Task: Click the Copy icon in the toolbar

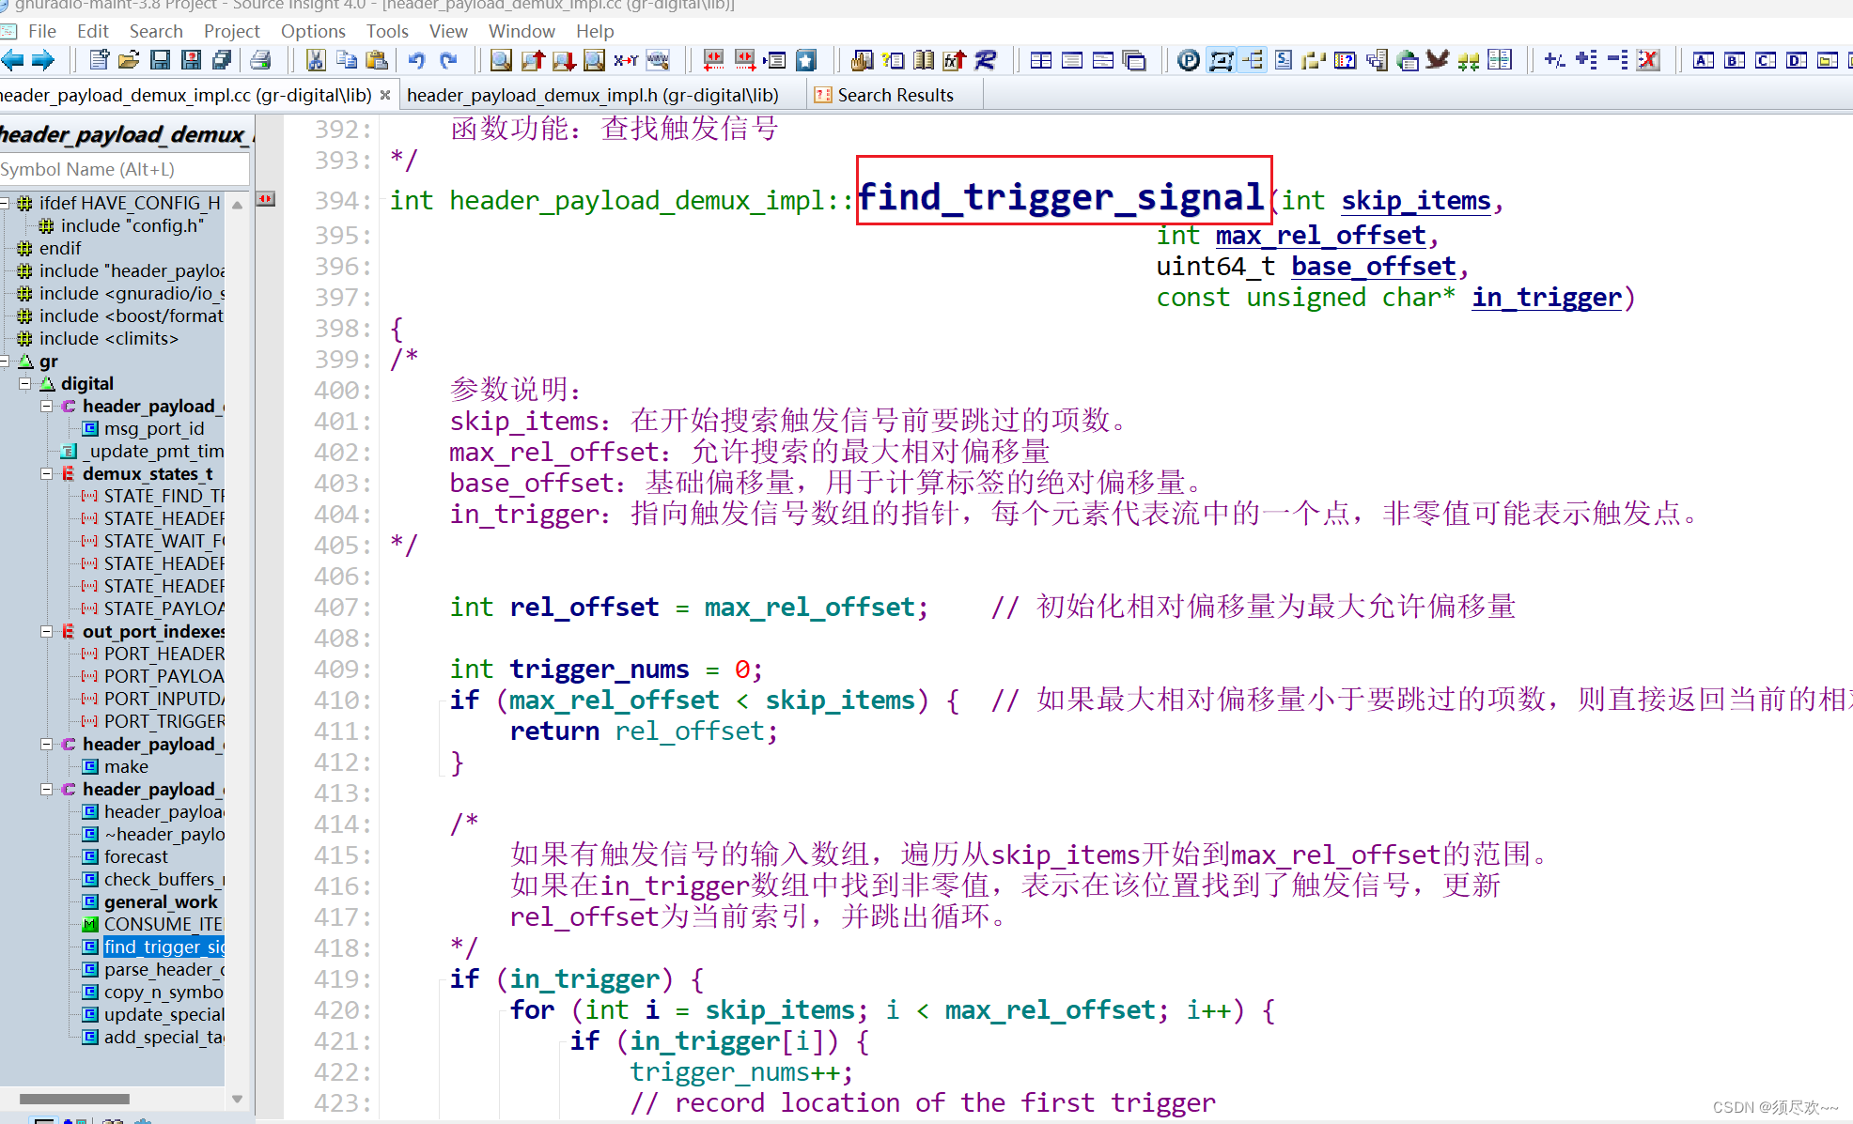Action: (x=347, y=61)
